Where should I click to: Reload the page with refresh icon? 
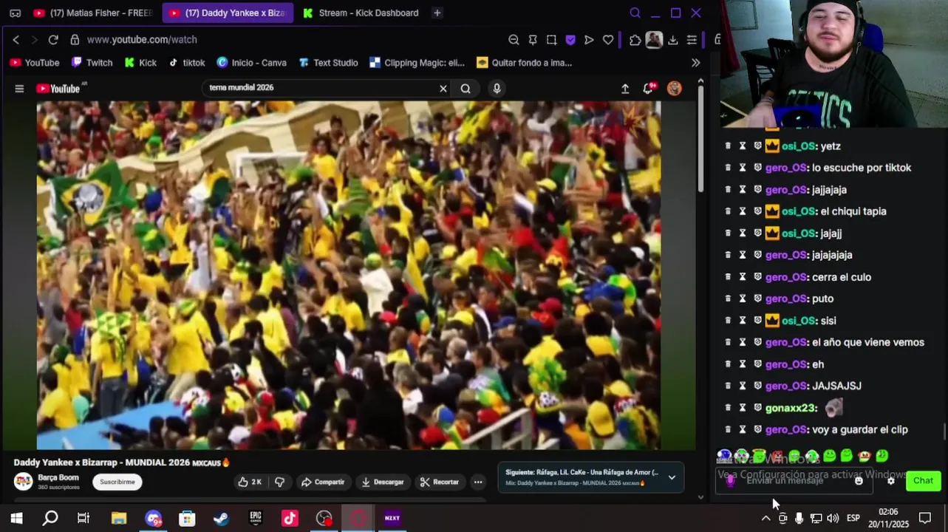(x=53, y=40)
